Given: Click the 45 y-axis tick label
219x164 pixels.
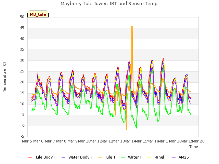Looking at the screenshot, I should coord(22,28).
